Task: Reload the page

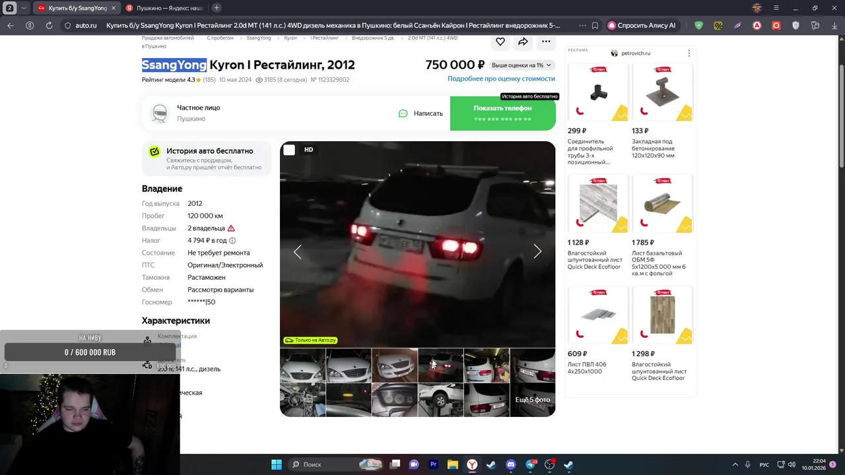Action: tap(49, 26)
